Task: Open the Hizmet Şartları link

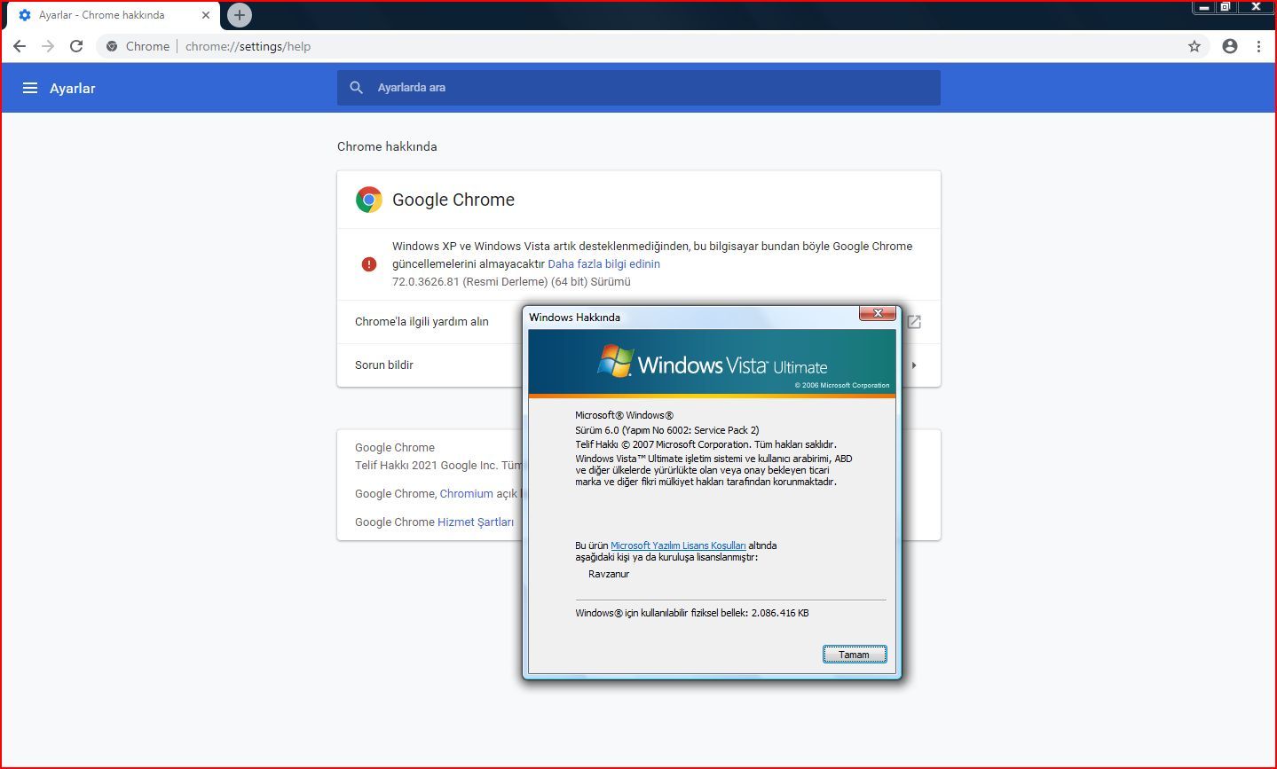Action: tap(476, 522)
